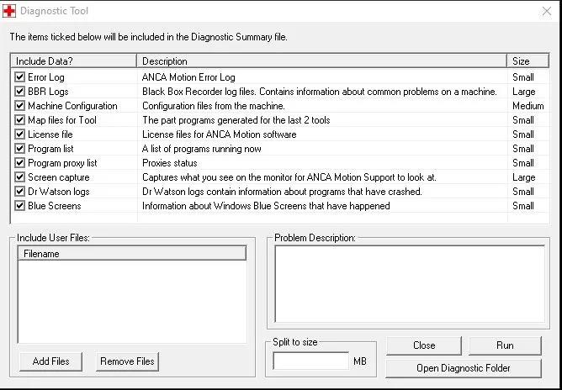
Task: Click the Filename column header
Action: [132, 254]
